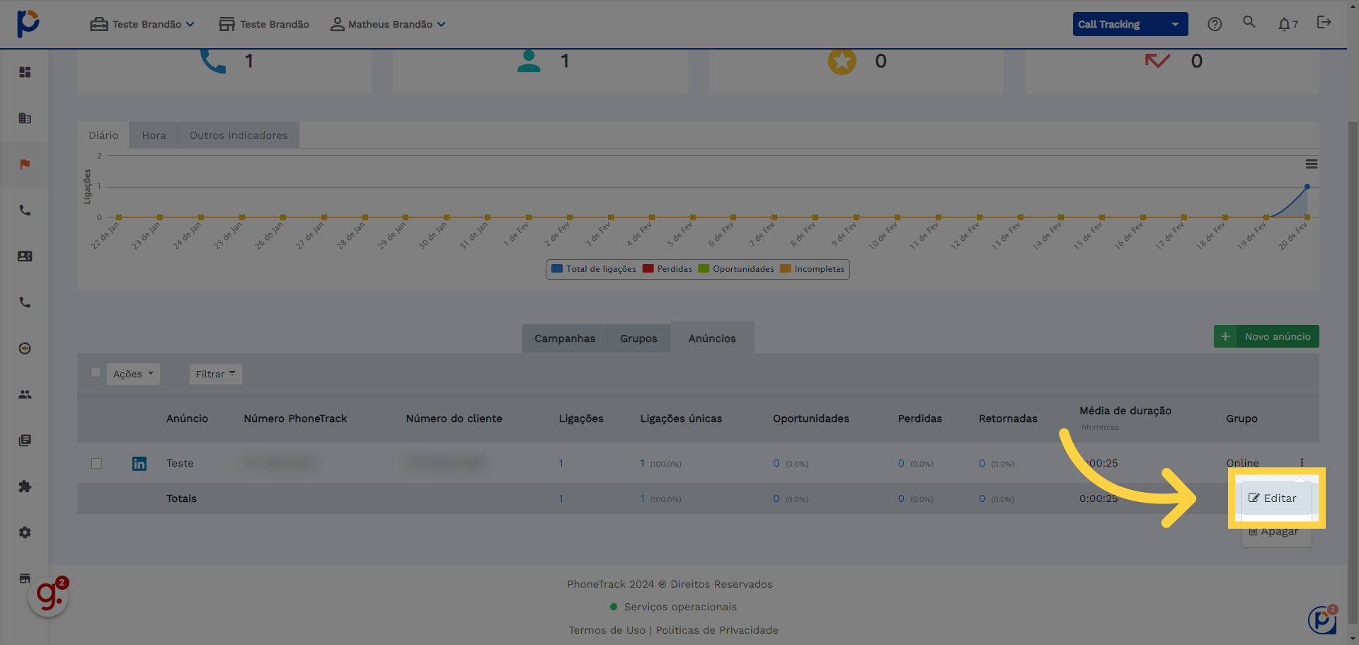Click Grupo value Online in Teste row
The image size is (1359, 645).
(1242, 463)
